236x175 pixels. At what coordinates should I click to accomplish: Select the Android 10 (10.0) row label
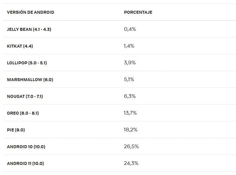click(x=26, y=147)
